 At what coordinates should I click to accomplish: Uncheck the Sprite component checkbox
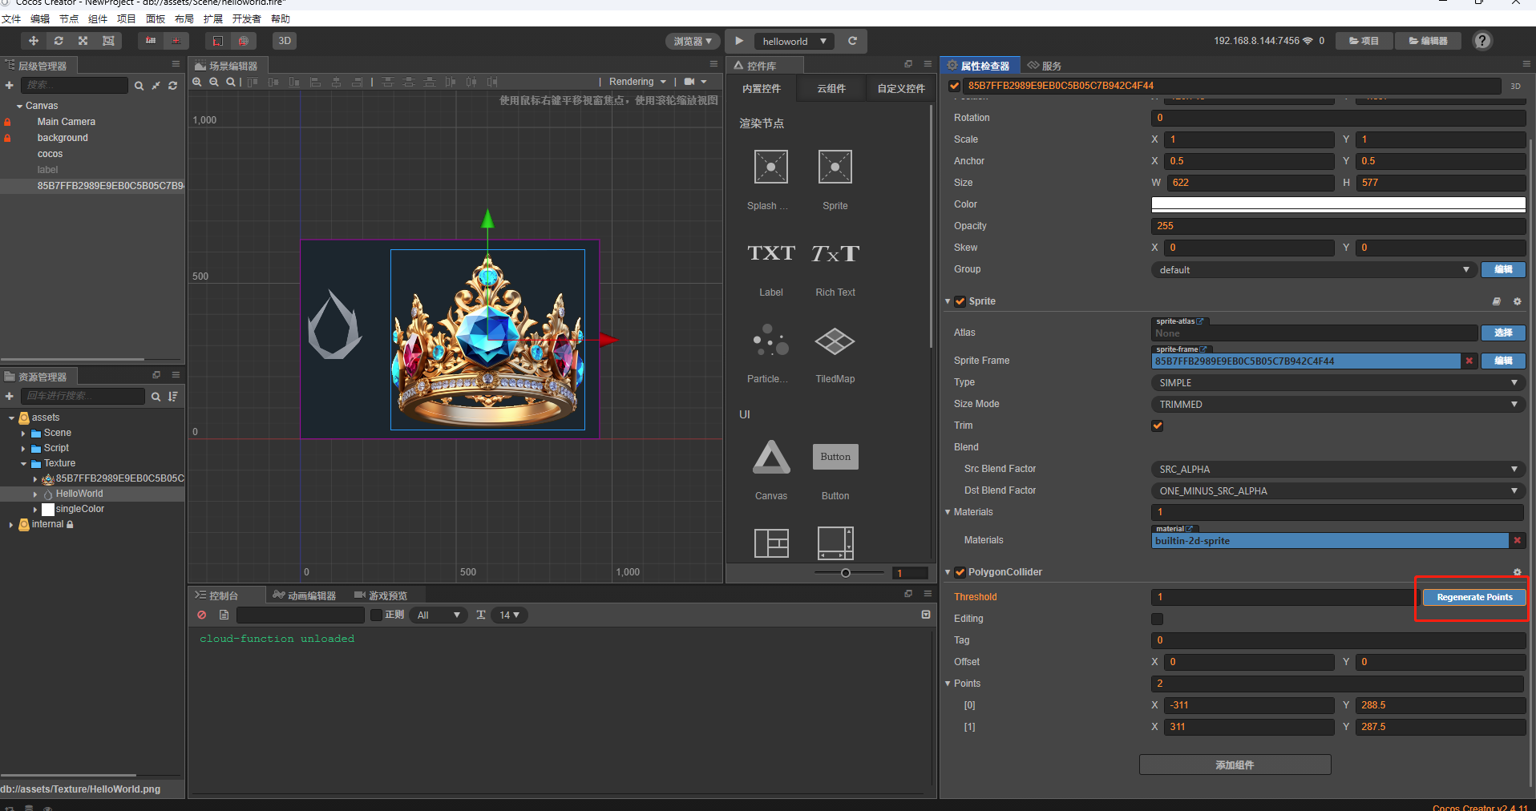coord(960,301)
